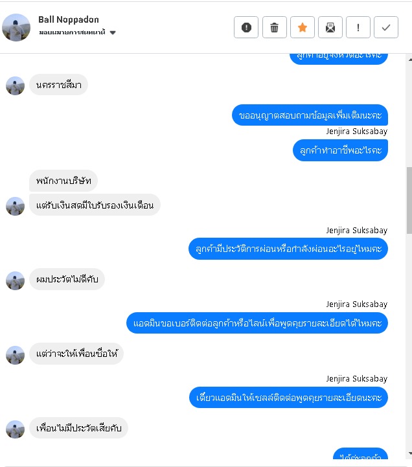Delete conversation with the trash icon
This screenshot has width=412, height=467.
tap(275, 27)
